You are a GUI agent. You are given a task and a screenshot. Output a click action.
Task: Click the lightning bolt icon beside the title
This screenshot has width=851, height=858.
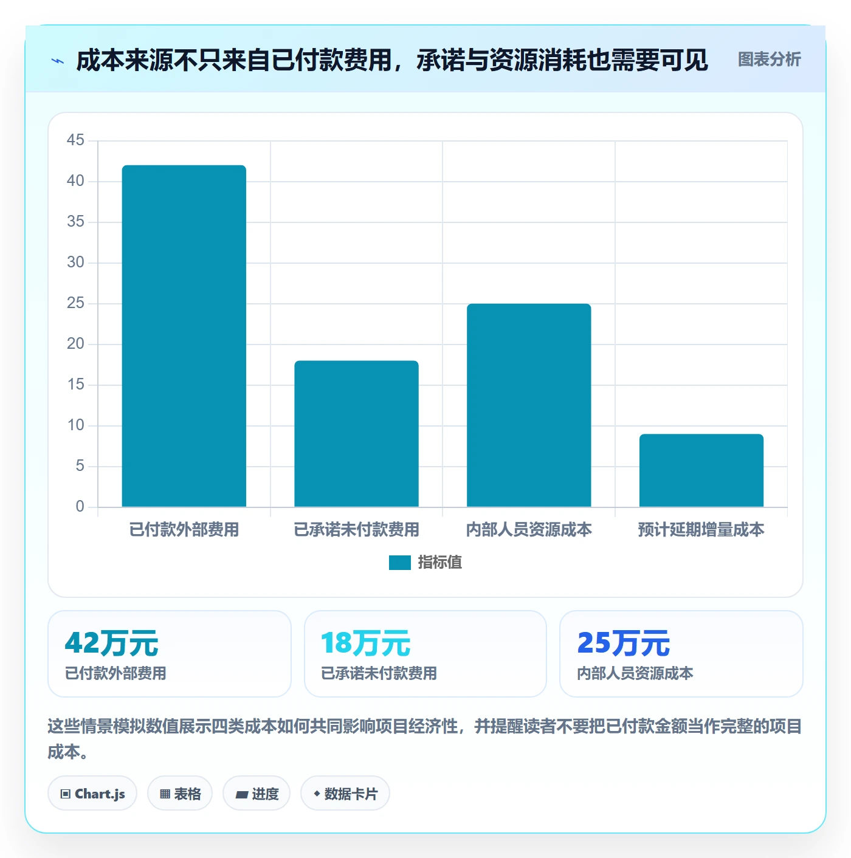[x=58, y=61]
